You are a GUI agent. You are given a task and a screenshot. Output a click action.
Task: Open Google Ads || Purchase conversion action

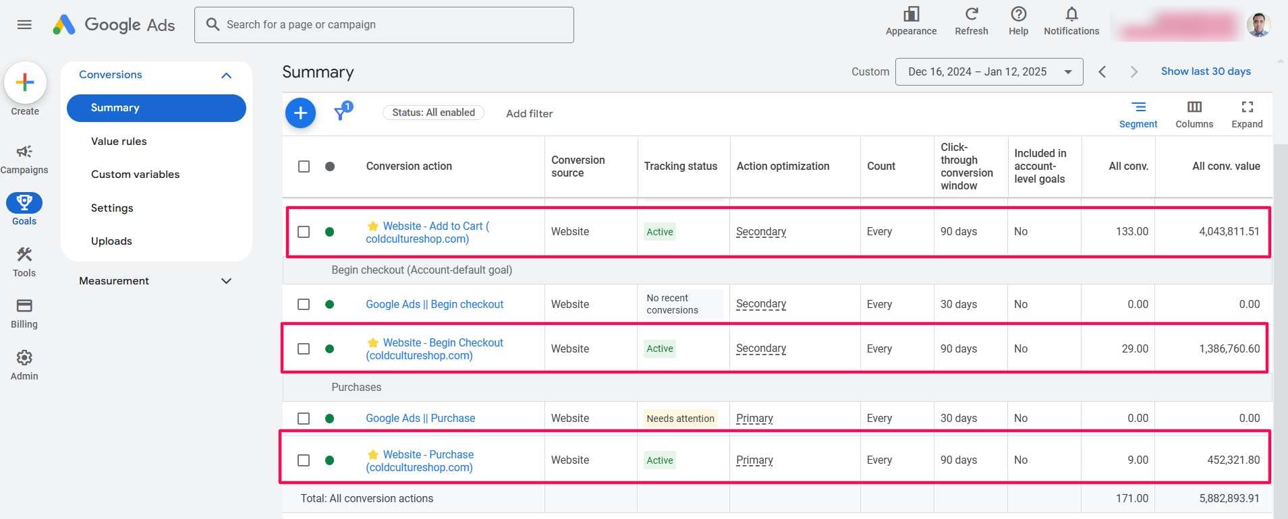click(x=420, y=419)
